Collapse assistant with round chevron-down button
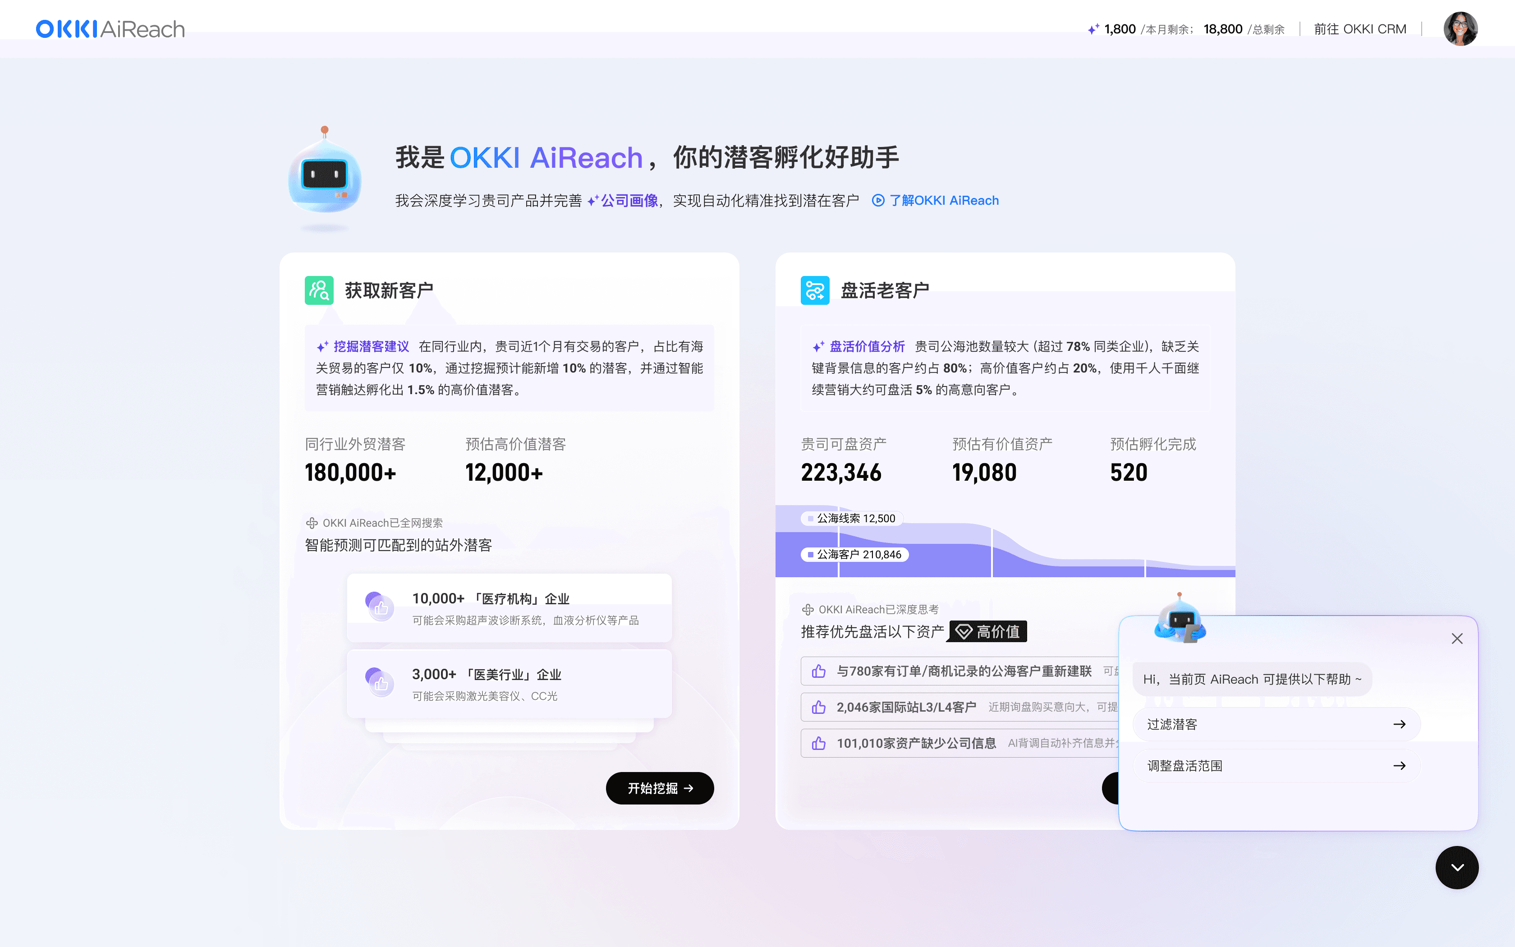Viewport: 1515px width, 947px height. [x=1457, y=868]
